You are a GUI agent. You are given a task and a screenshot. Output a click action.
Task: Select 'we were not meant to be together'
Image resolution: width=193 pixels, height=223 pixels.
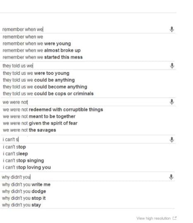(x=39, y=116)
